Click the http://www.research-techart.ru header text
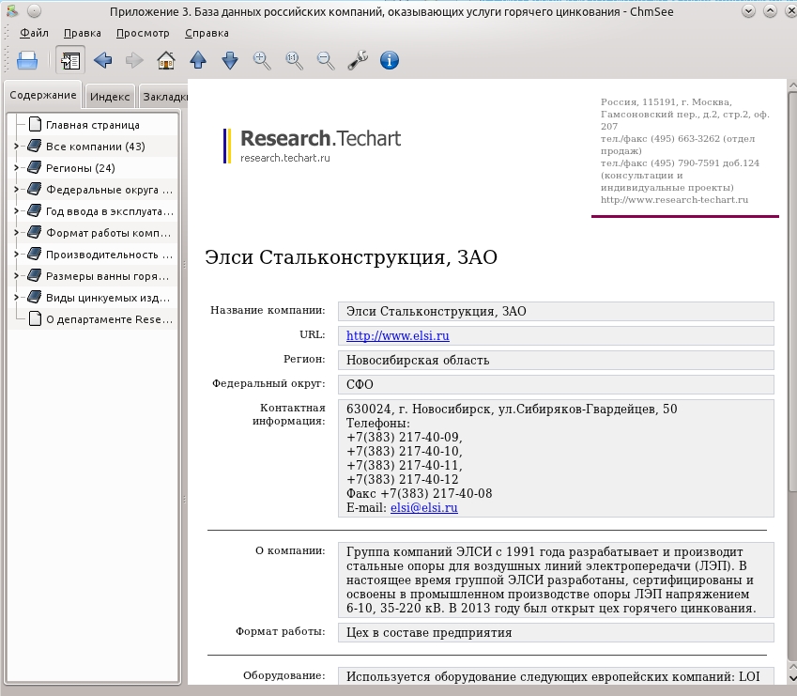 675,200
